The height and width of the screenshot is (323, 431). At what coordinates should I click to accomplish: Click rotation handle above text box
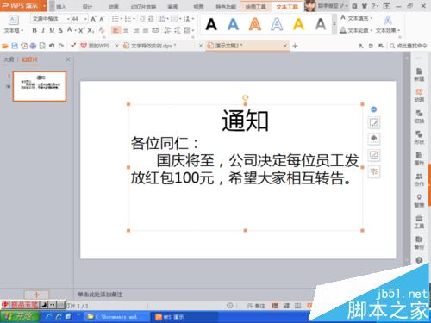(245, 98)
